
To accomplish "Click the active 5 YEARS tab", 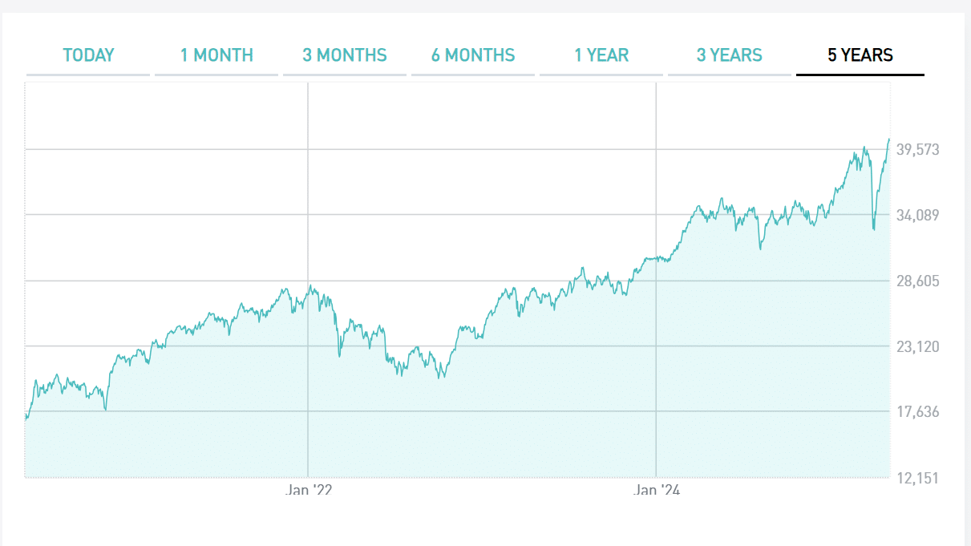I will [x=860, y=55].
